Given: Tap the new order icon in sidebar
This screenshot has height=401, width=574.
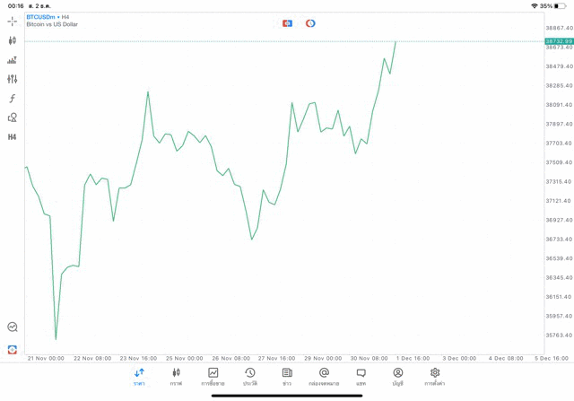Looking at the screenshot, I should (x=13, y=350).
